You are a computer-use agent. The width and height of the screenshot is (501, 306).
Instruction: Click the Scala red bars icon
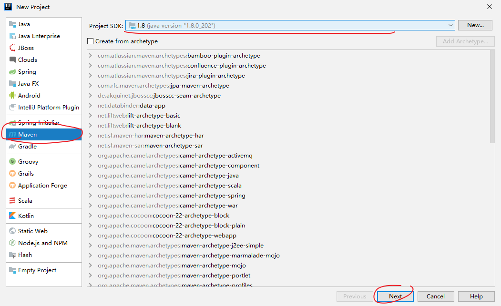(x=12, y=200)
